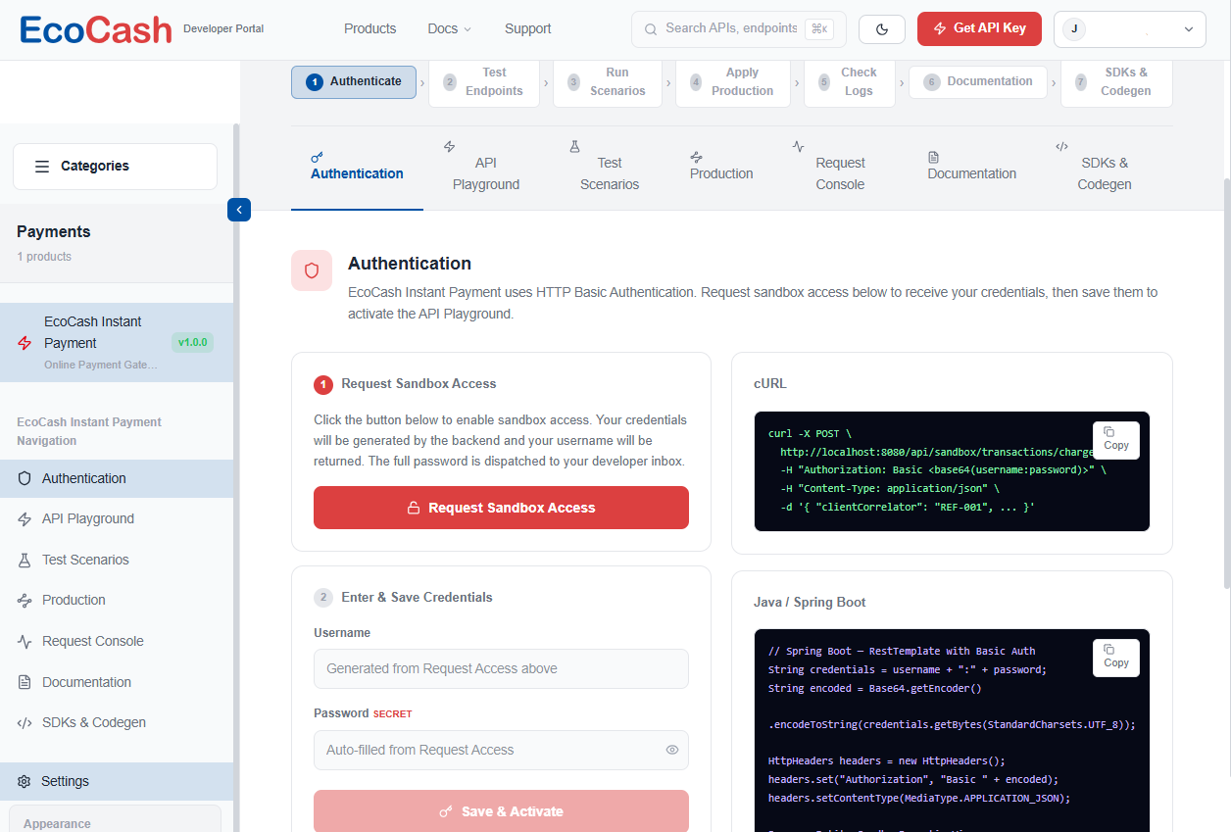Switch to the SDKs & Codegen tab
This screenshot has width=1231, height=832.
click(1105, 169)
